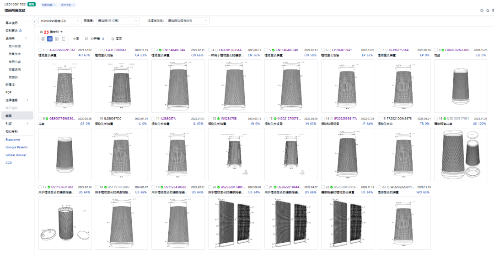494x256 pixels.
Task: Open 附图(5) in the sidebar
Action: coord(11,85)
